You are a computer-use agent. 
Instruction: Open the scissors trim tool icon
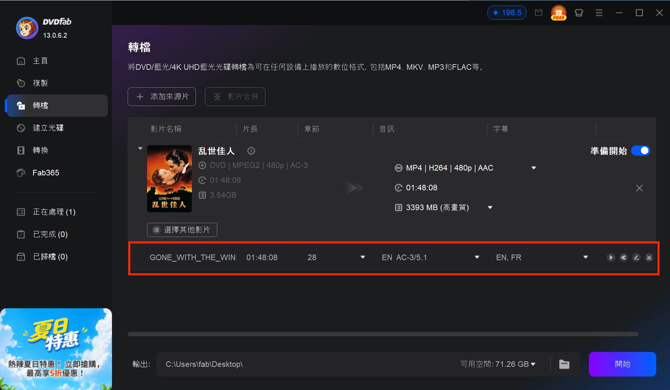[649, 258]
